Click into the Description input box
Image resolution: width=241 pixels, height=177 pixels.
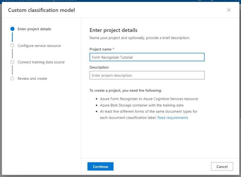[x=147, y=75]
